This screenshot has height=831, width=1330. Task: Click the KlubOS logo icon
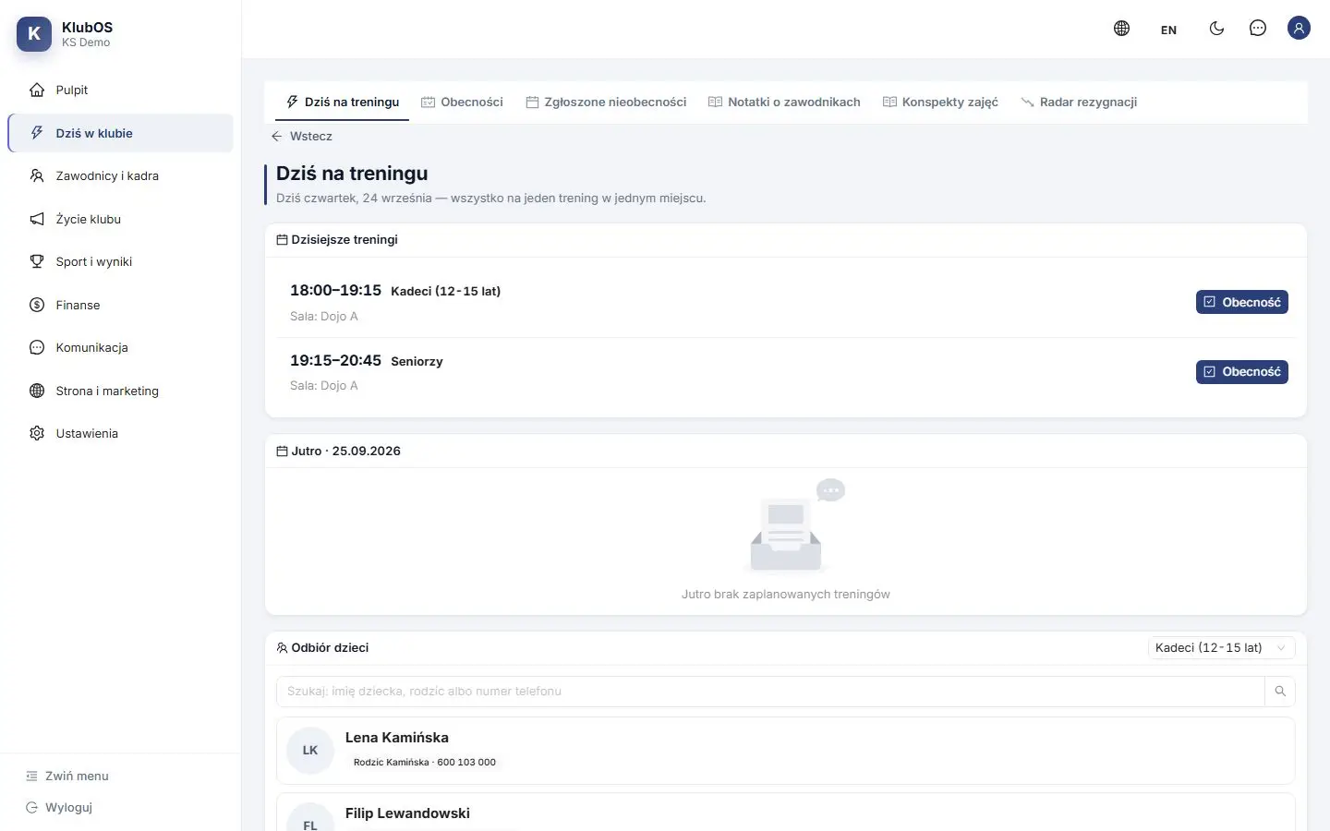(x=34, y=34)
